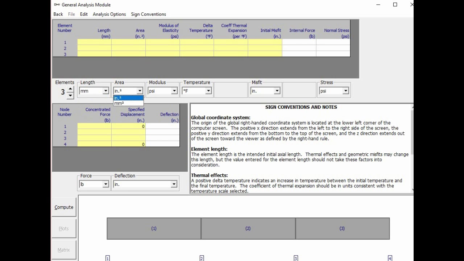Decrease number of Elements with down arrow
Screen dimensions: 464x261
point(70,95)
